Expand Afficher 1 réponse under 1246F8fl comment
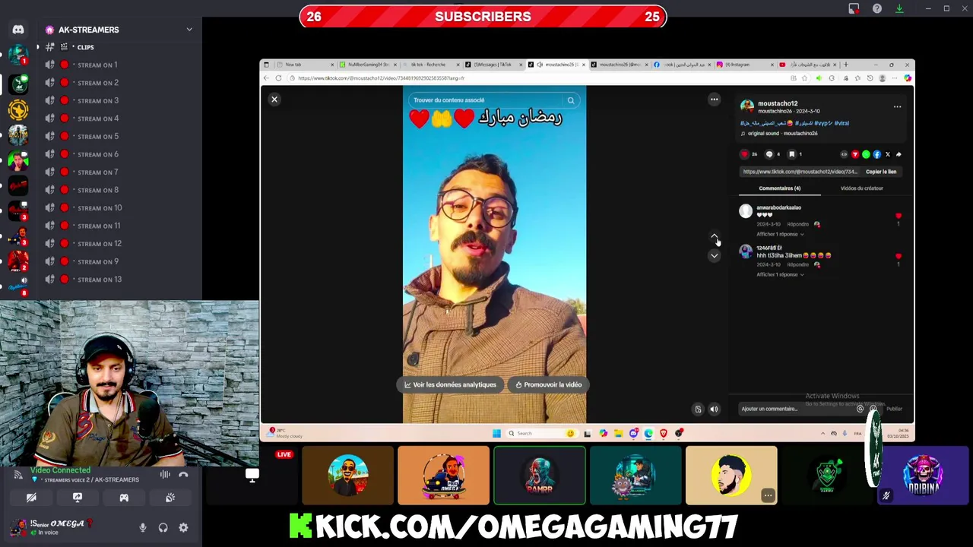This screenshot has width=973, height=547. coord(780,274)
